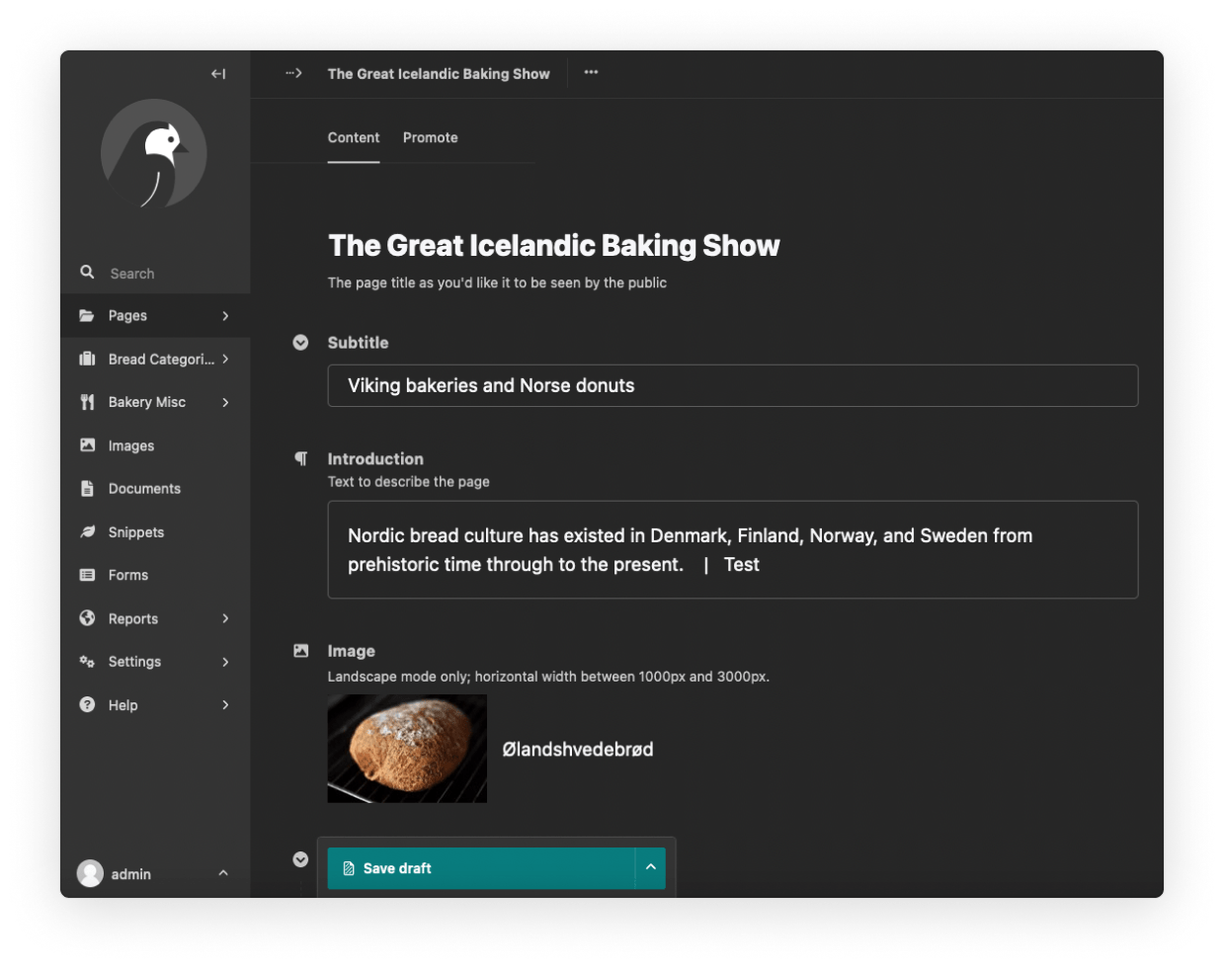Go to the Forms section
Viewport: 1224px width, 968px height.
[x=130, y=575]
